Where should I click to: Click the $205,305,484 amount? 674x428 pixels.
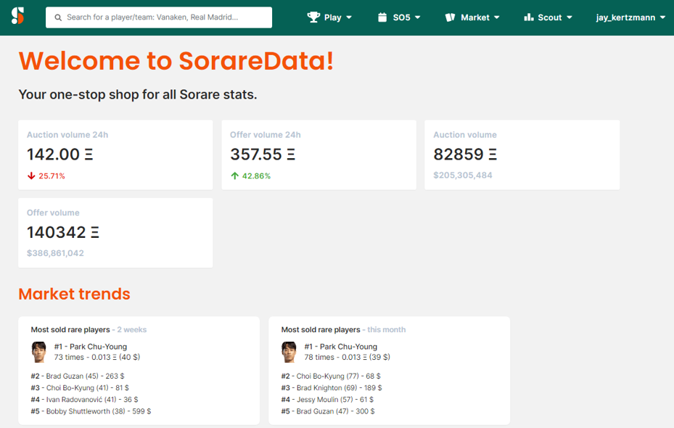click(x=463, y=176)
